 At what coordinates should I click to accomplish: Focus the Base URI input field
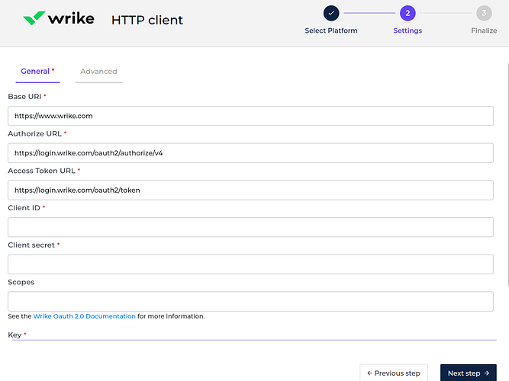coord(250,116)
